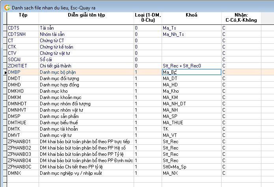Viewport: 274px width, 187px height.
Task: Click the ZCHITIET file cell
Action: coord(23,66)
